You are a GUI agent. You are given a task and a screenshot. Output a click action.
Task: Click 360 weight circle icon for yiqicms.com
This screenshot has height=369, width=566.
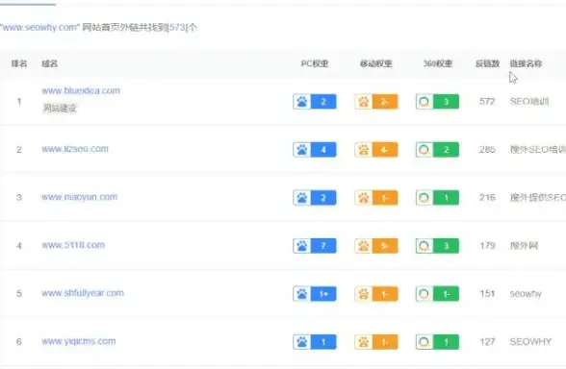pos(424,342)
